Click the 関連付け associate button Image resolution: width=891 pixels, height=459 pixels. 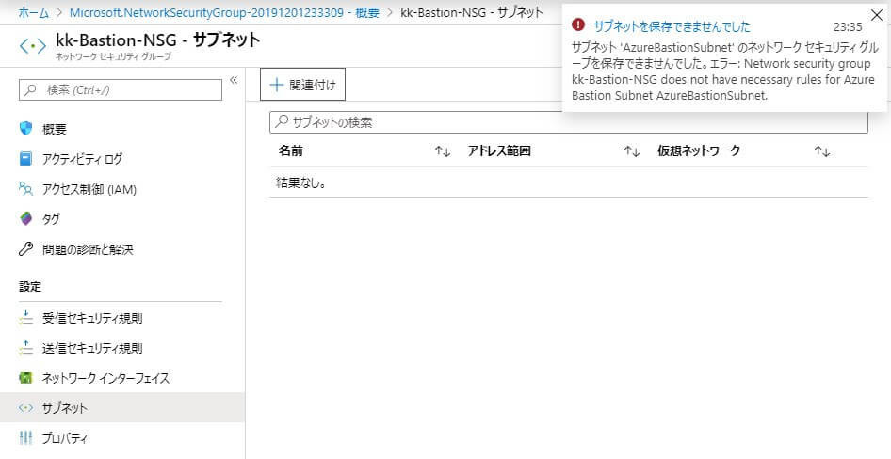(303, 85)
